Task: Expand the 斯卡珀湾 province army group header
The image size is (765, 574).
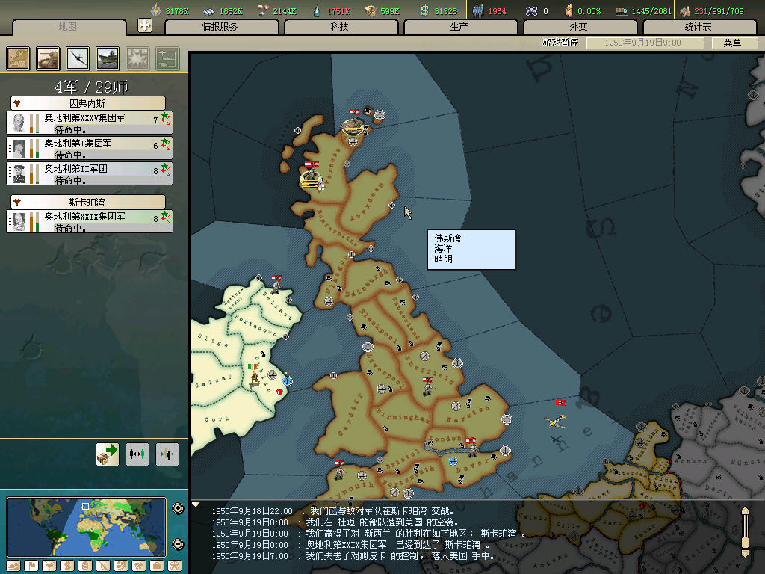Action: (x=88, y=202)
